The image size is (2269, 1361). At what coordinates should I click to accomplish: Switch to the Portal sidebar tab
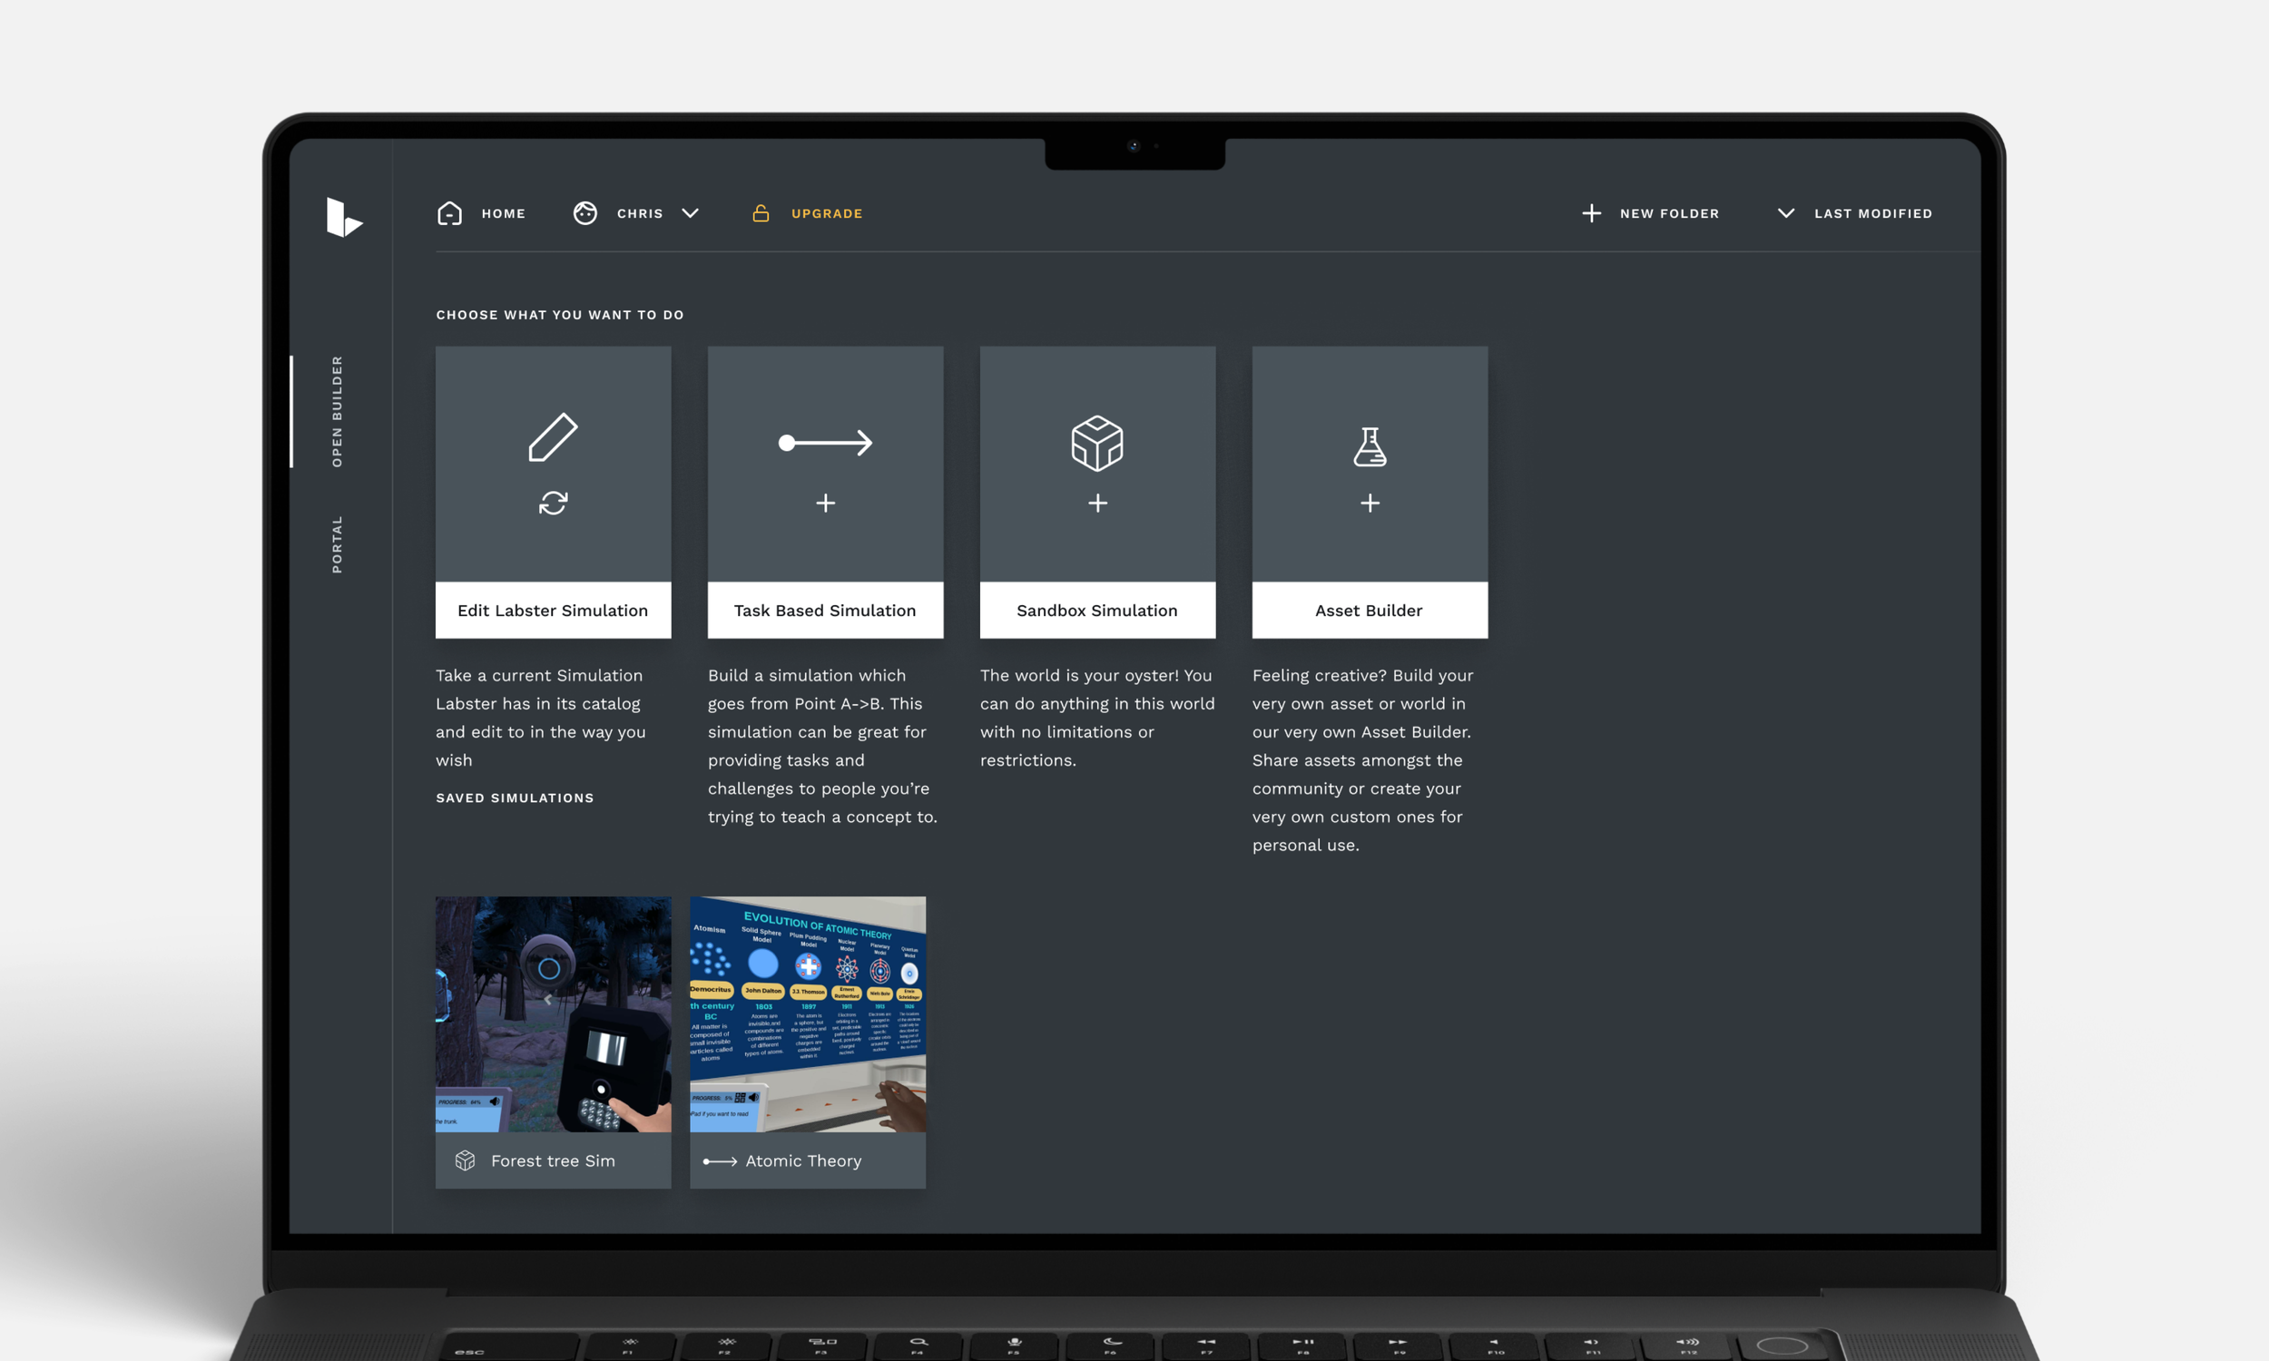(337, 543)
